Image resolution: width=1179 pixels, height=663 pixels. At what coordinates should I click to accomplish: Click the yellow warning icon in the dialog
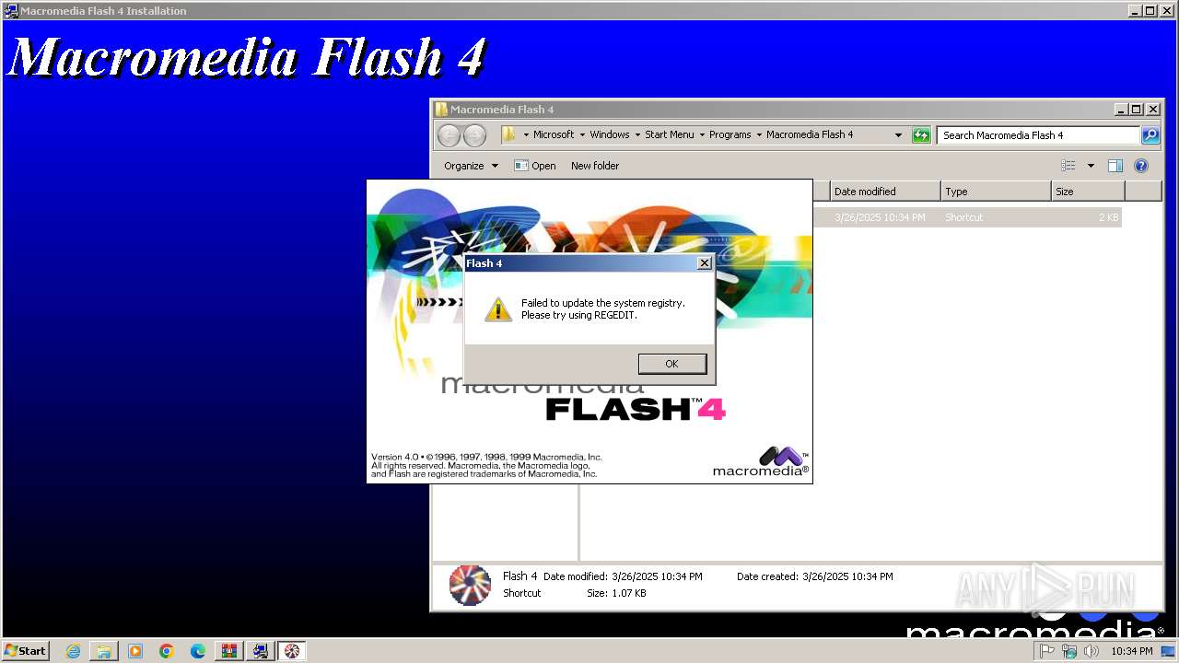[498, 308]
